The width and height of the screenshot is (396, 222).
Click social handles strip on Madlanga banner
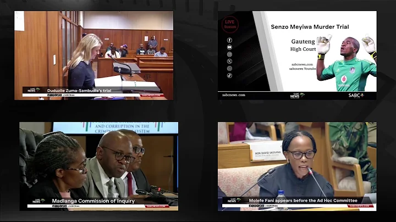point(66,206)
